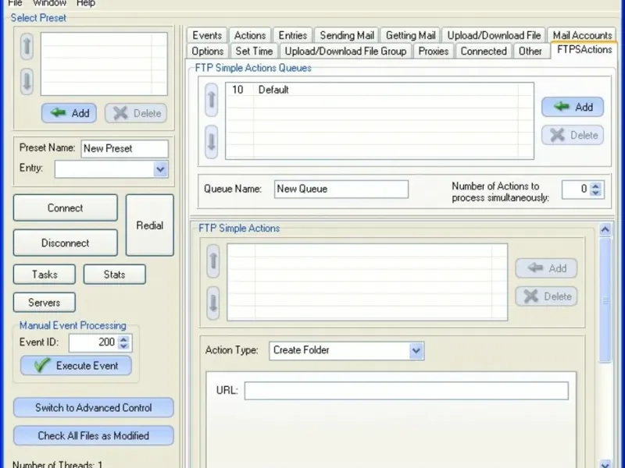Image resolution: width=625 pixels, height=468 pixels.
Task: Decrease Event ID with down spinner
Action: [x=124, y=346]
